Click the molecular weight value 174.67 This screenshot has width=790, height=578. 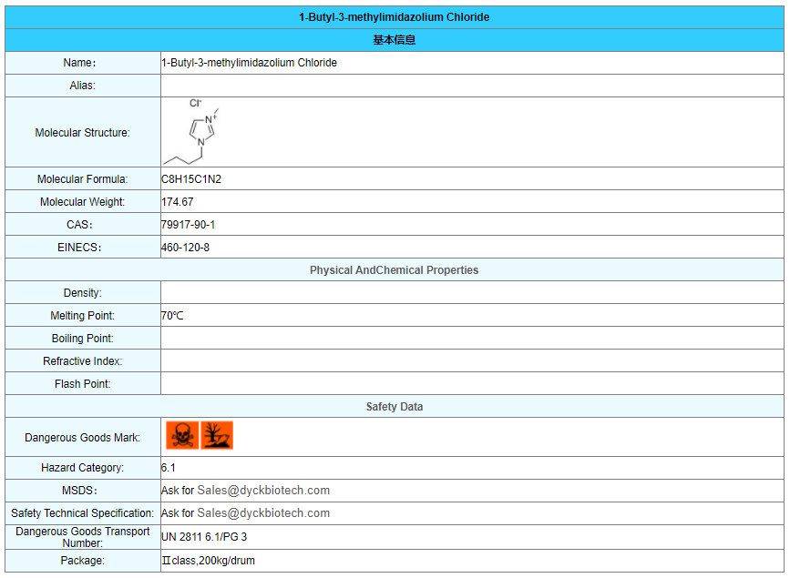point(178,202)
